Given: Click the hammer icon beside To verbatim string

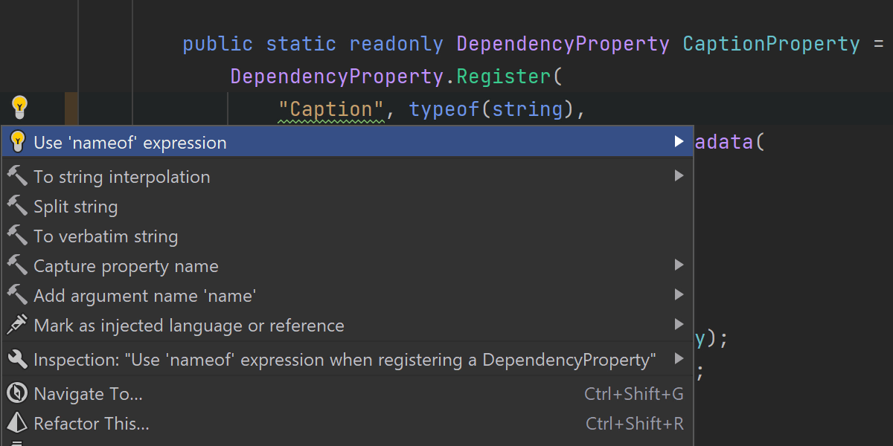Looking at the screenshot, I should [x=17, y=236].
